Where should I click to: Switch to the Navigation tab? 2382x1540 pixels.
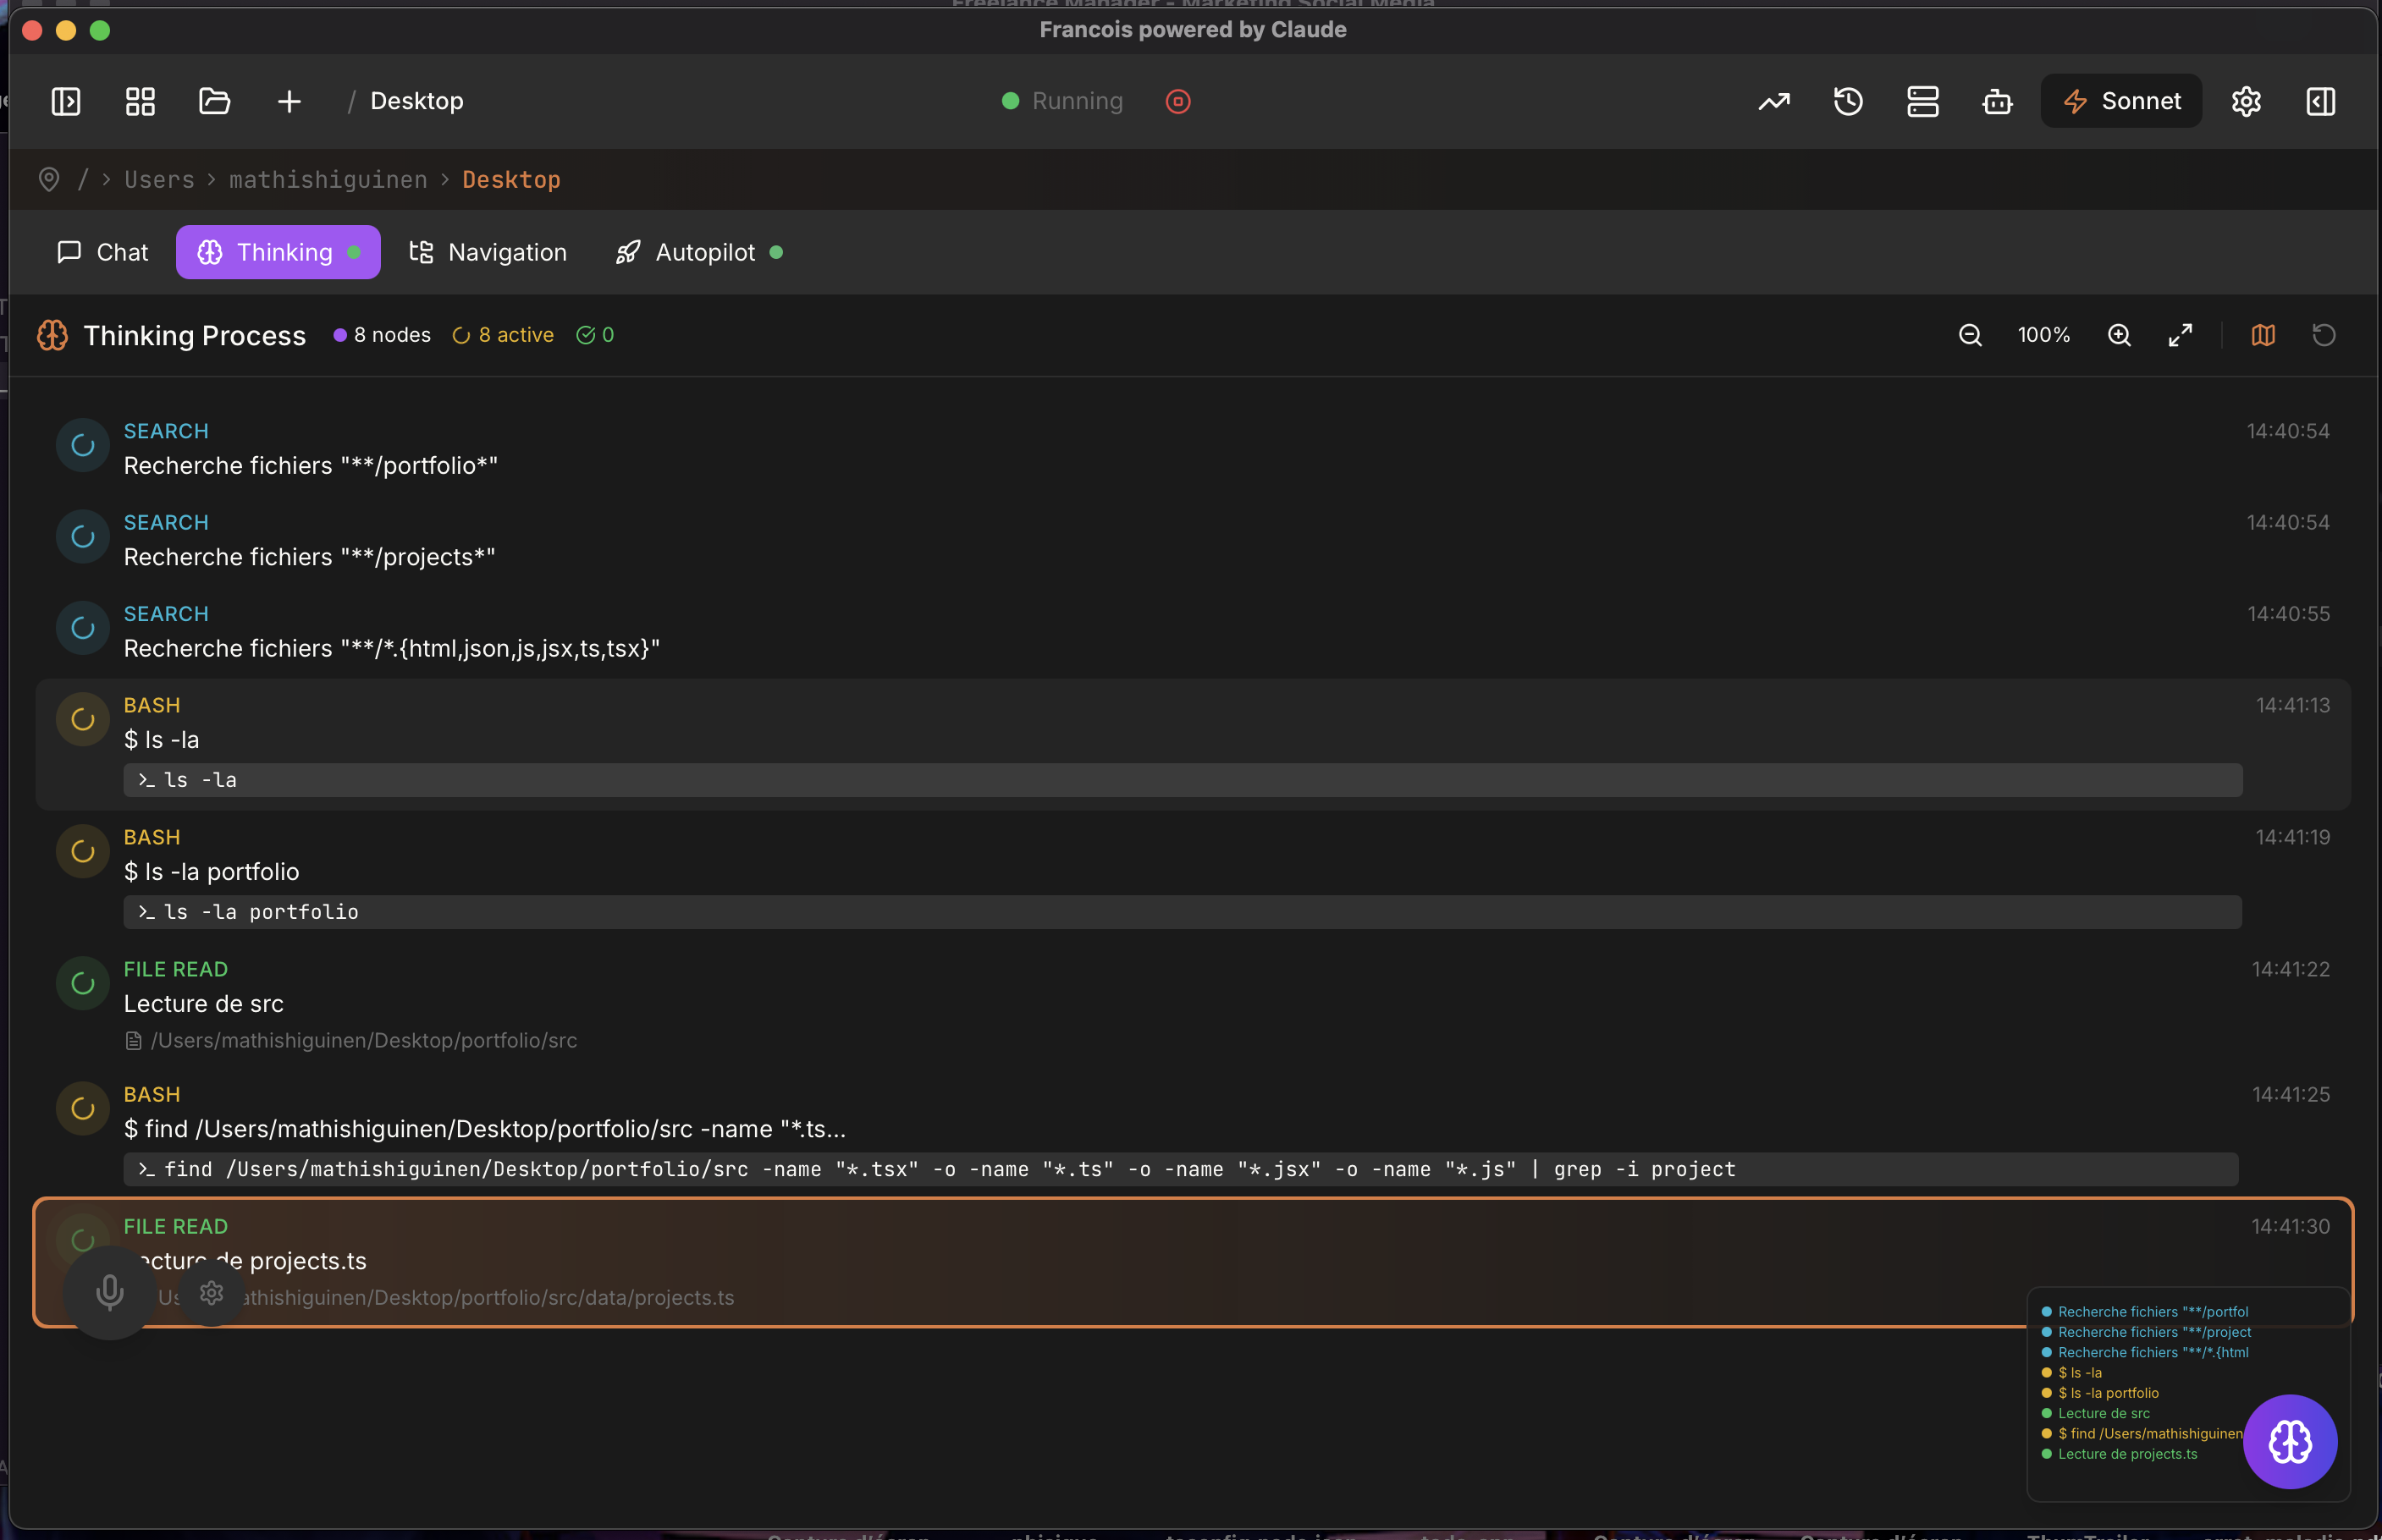pos(488,252)
